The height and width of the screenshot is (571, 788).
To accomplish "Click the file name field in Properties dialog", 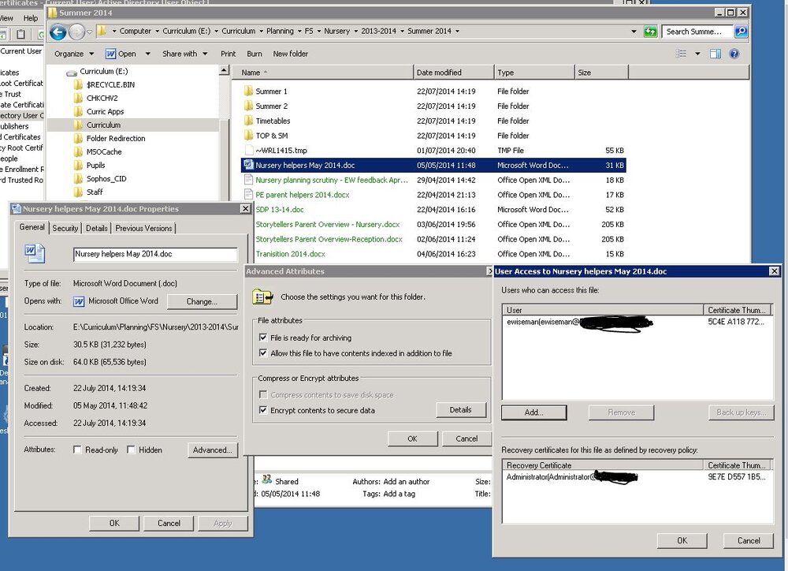I will tap(155, 254).
